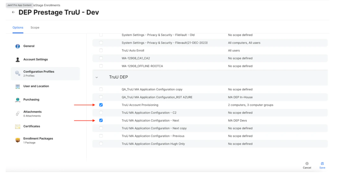Click 'TruU Account Provisioning' profile name
This screenshot has height=174, width=337.
pos(140,105)
